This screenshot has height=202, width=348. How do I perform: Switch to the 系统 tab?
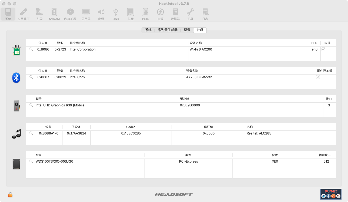148,30
